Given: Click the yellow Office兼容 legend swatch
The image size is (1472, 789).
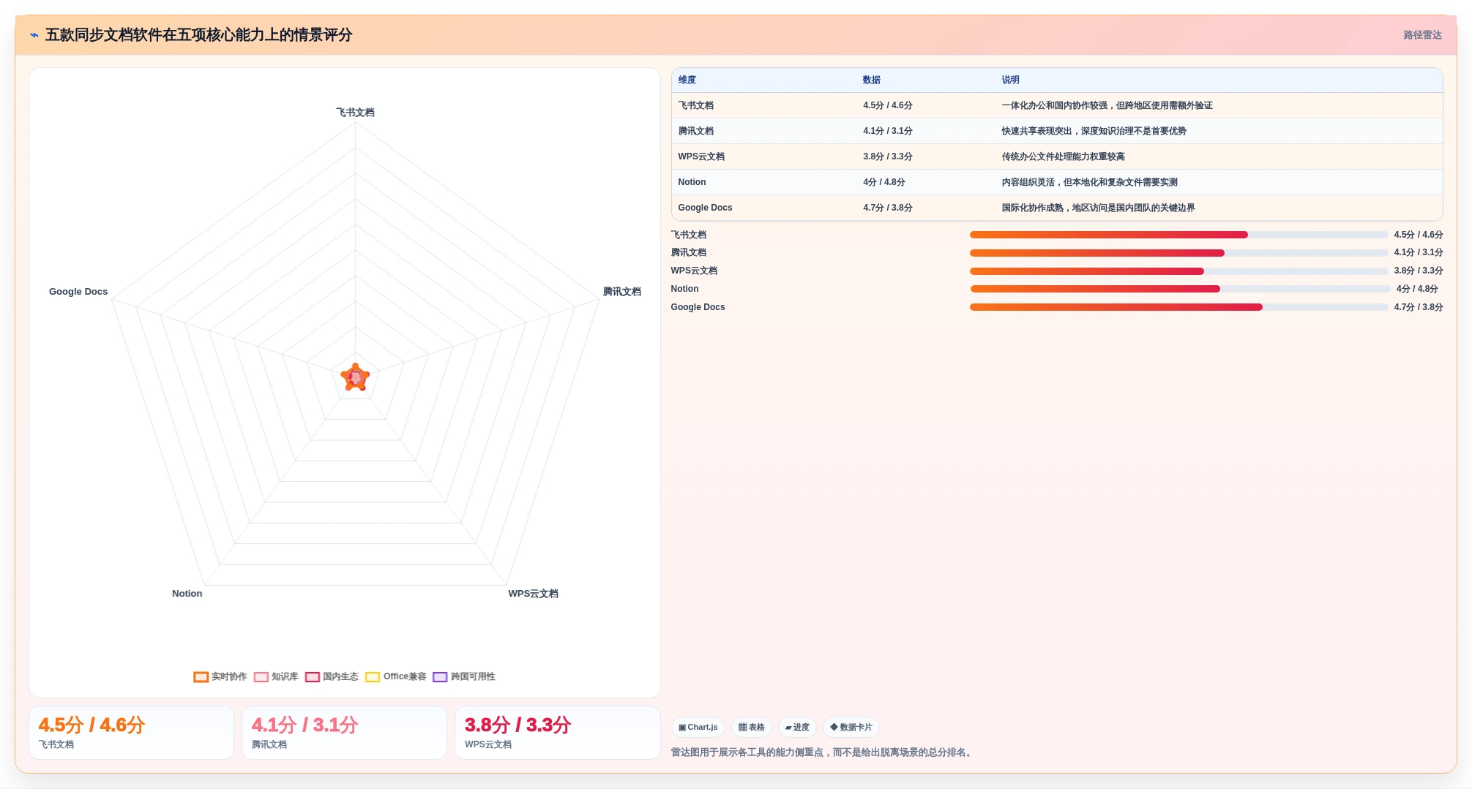Looking at the screenshot, I should click(373, 676).
